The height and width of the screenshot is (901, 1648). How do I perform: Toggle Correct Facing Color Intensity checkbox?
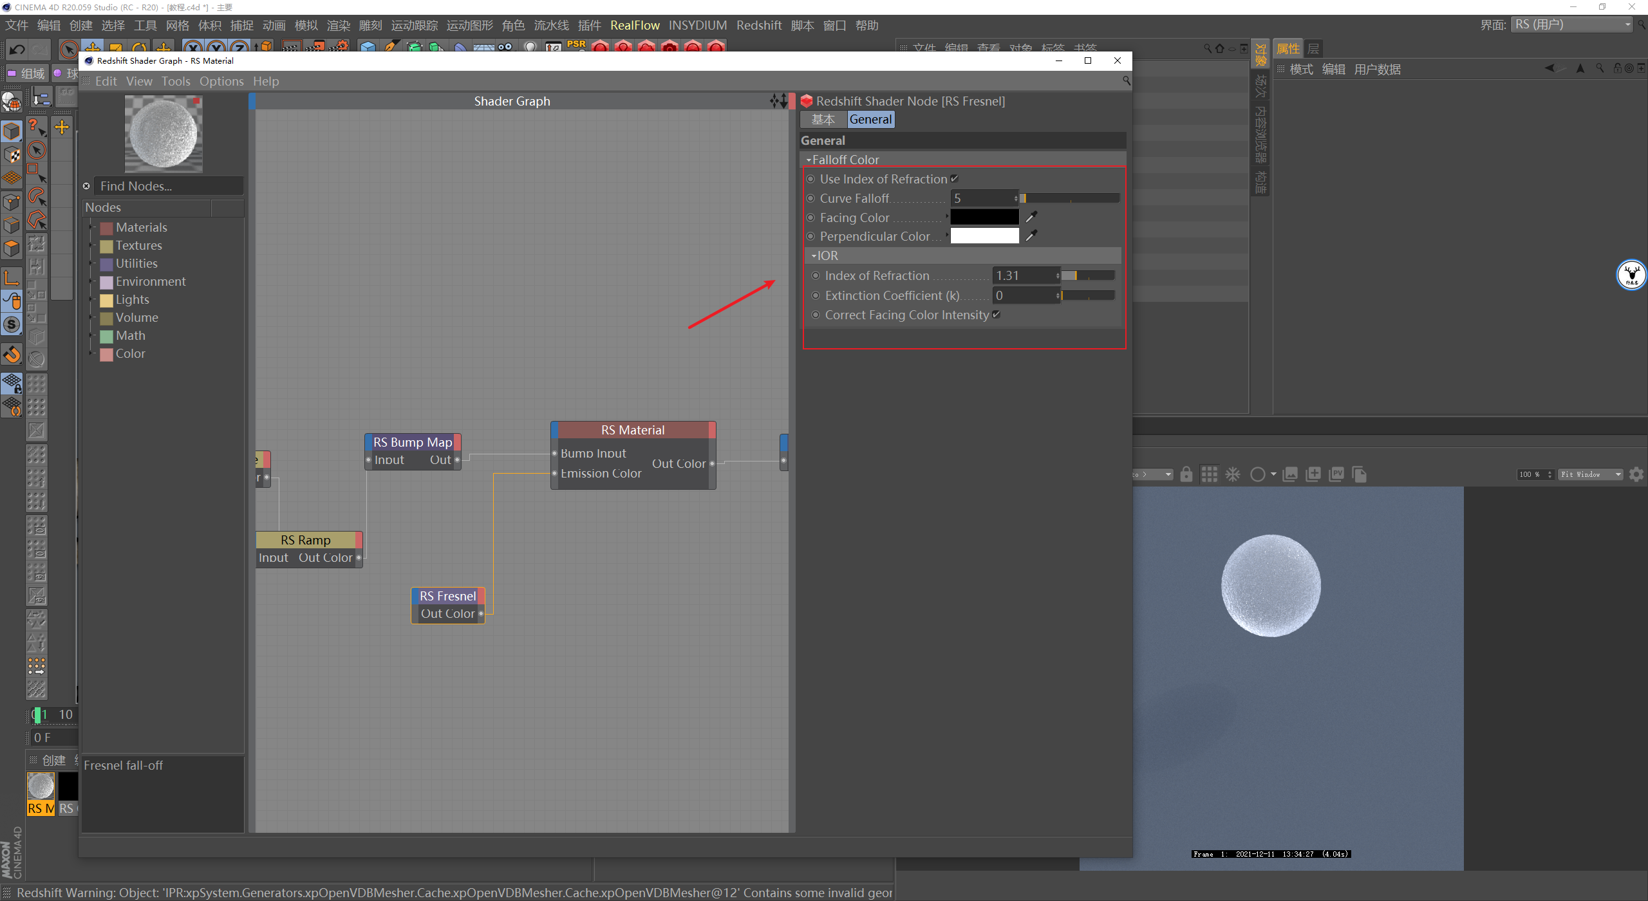(x=997, y=315)
